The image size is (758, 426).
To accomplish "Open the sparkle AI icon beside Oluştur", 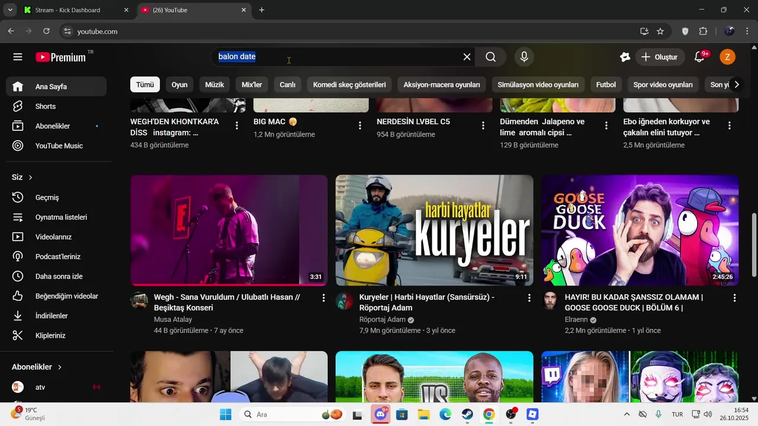I will (625, 57).
